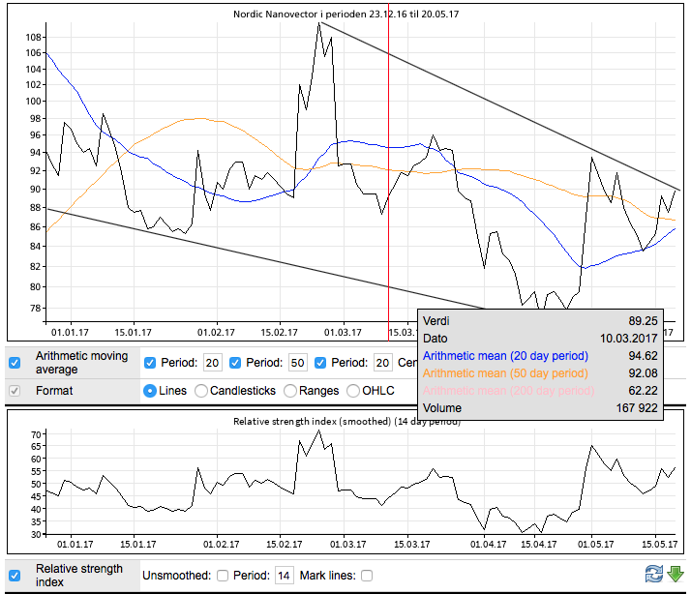This screenshot has height=594, width=691.
Task: Click the Relative strength index chart title
Action: pos(346,421)
